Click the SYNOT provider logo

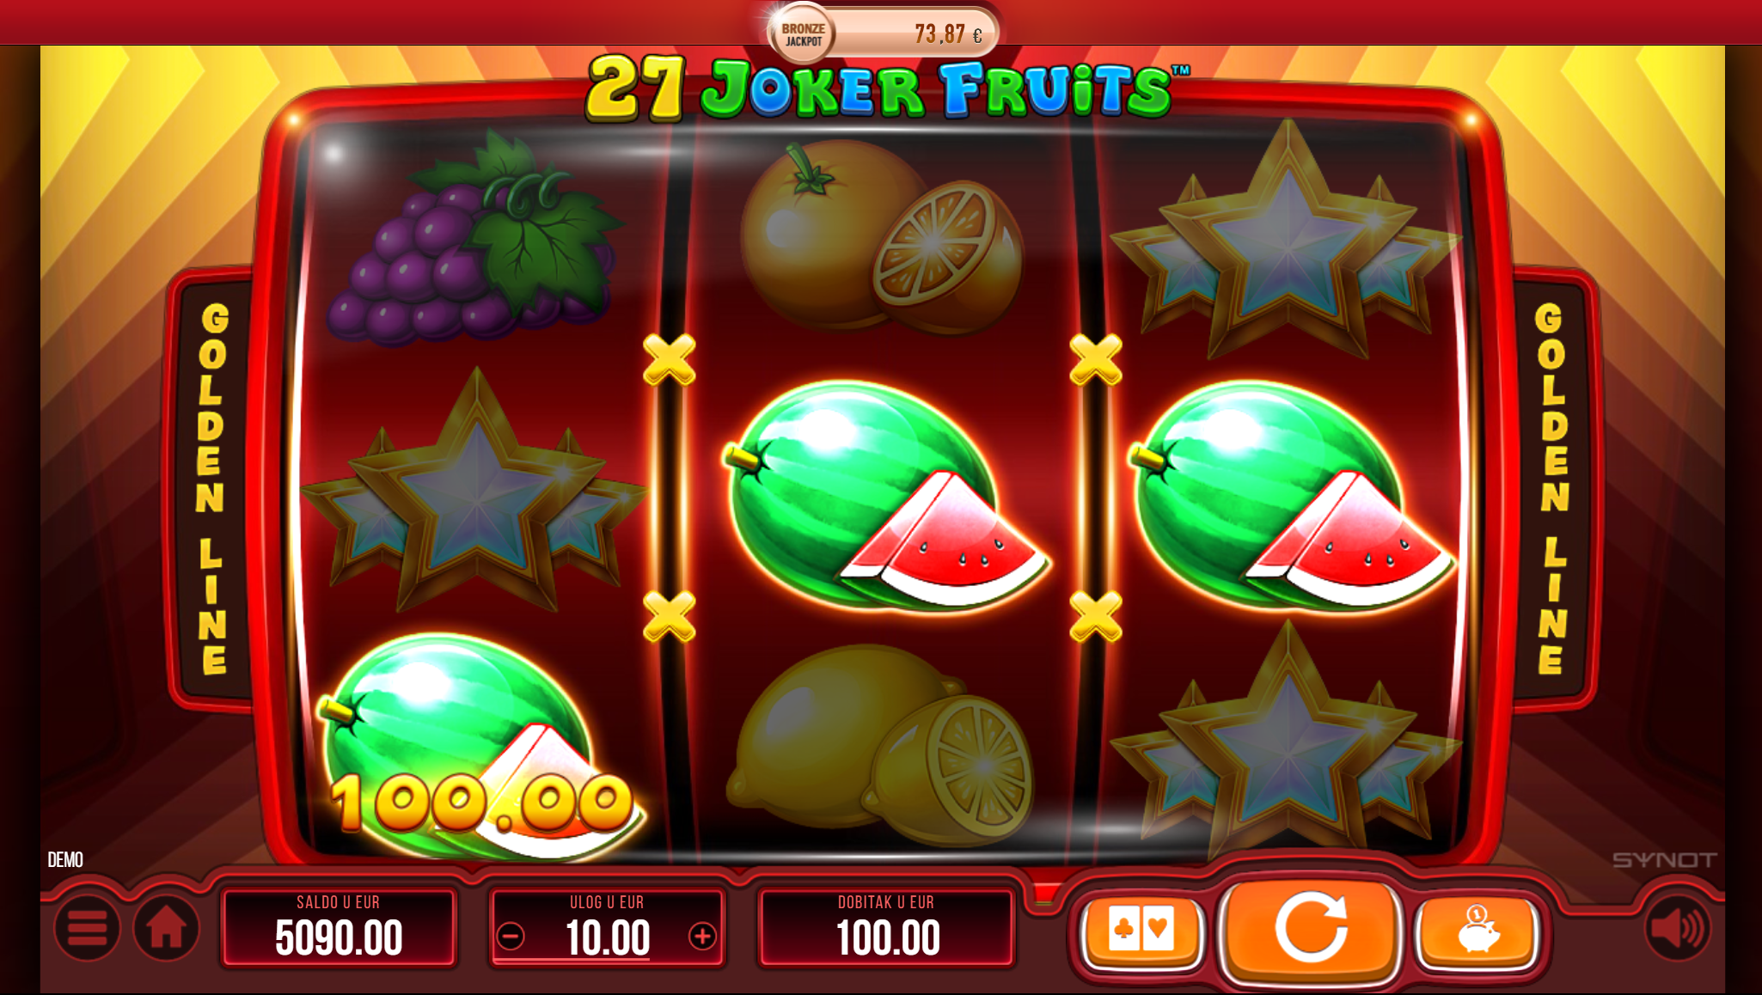tap(1664, 860)
